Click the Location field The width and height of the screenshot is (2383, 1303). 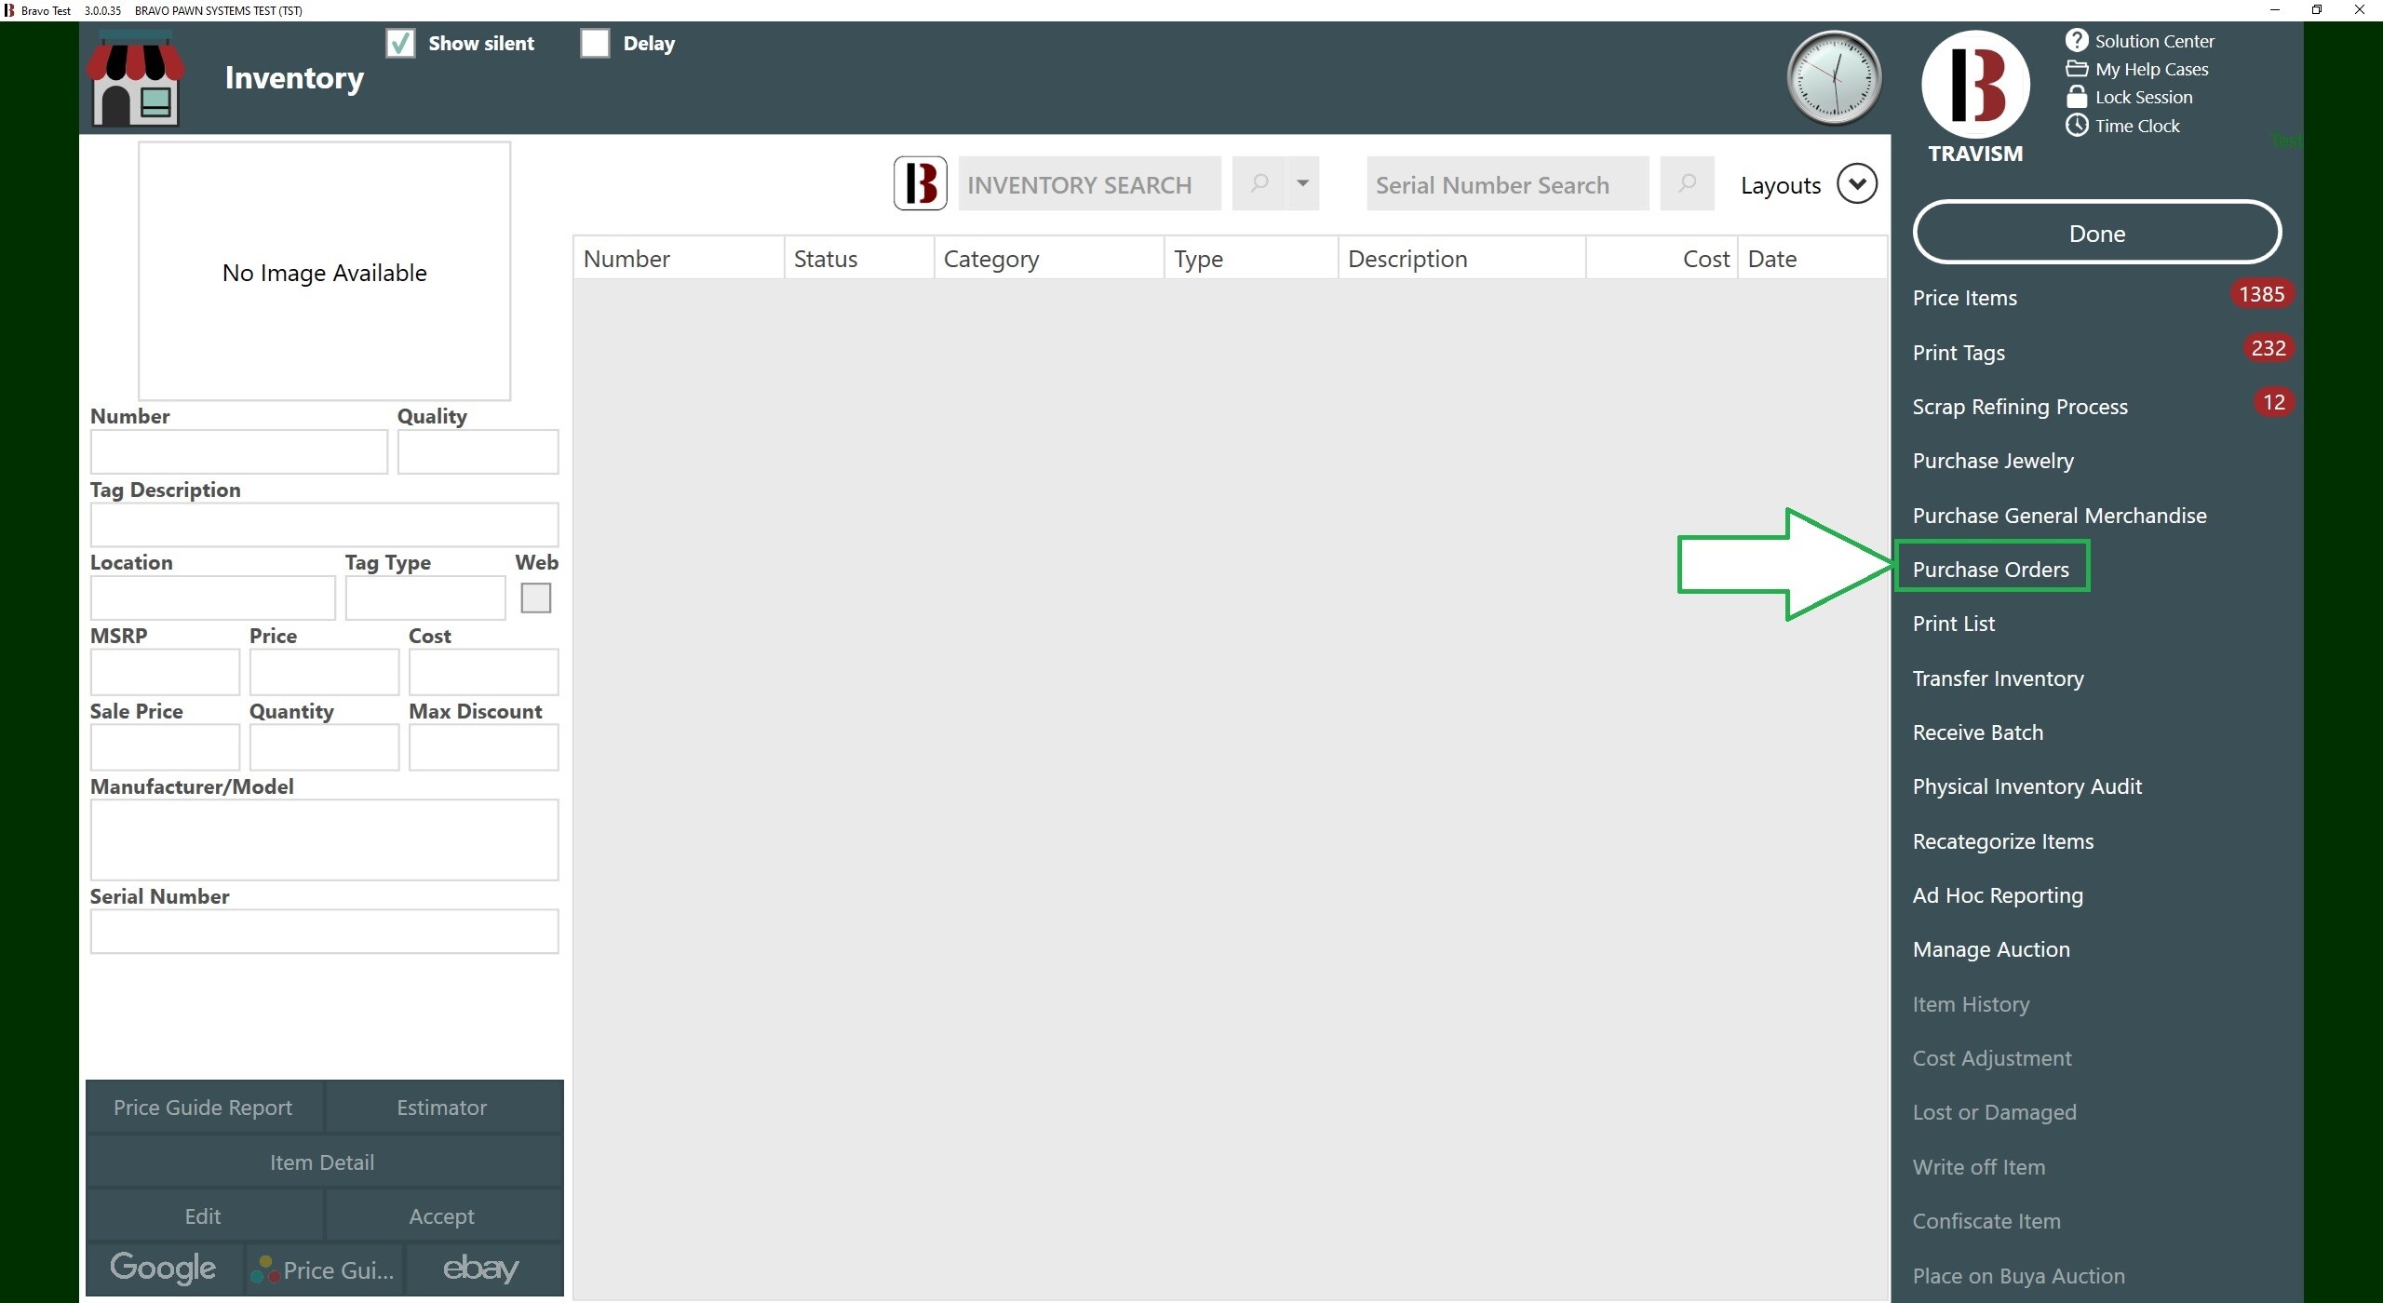point(212,598)
